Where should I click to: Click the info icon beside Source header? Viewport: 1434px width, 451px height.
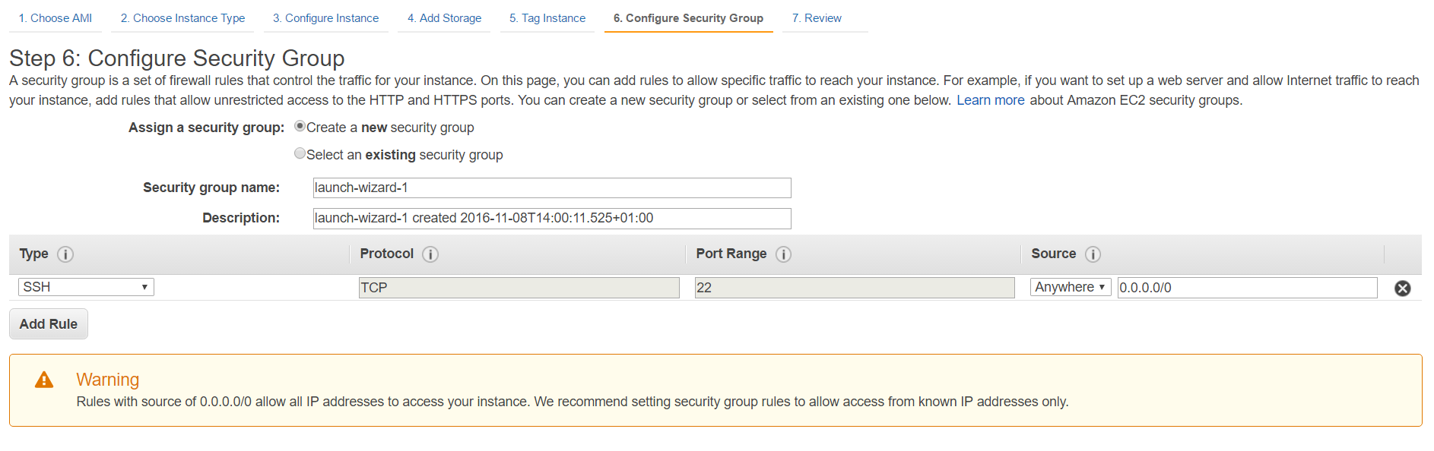pyautogui.click(x=1093, y=254)
